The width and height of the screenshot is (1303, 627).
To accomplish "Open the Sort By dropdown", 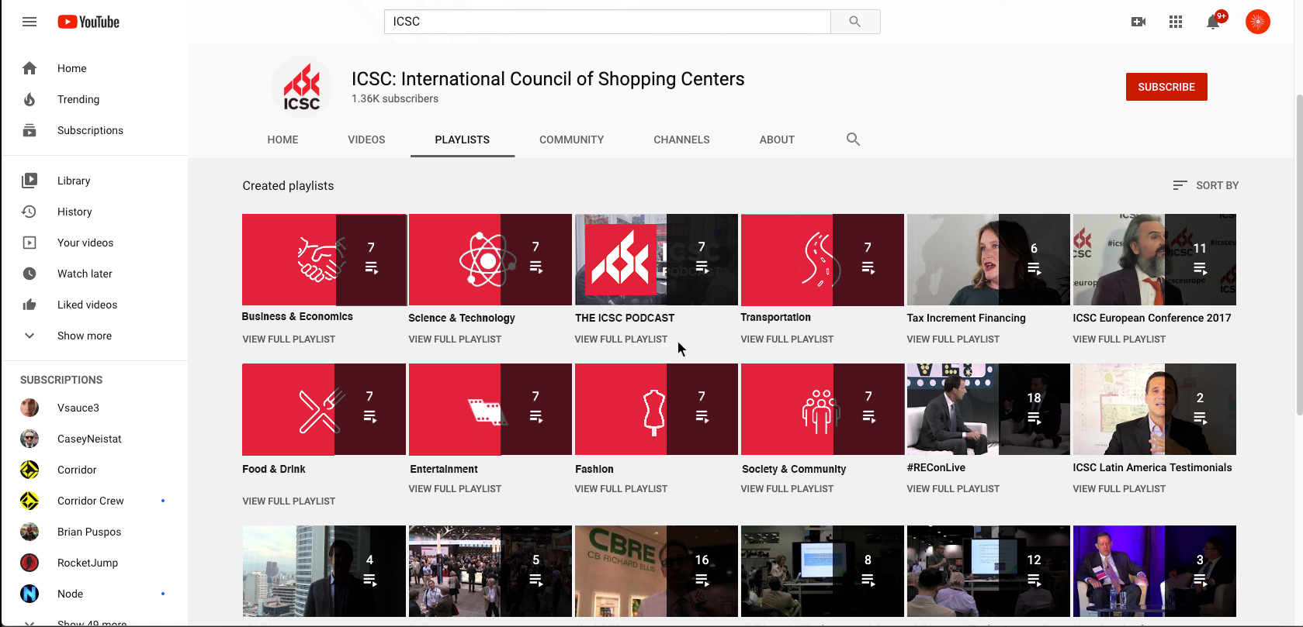I will click(1205, 185).
